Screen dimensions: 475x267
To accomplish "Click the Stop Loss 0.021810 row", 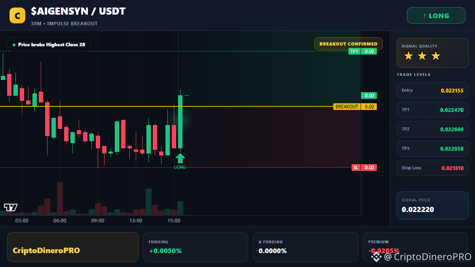I will point(432,168).
